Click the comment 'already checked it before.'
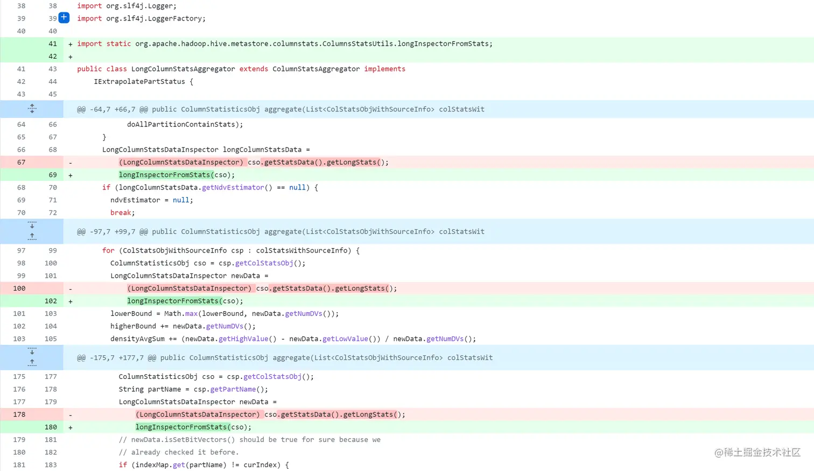Screen dimensions: 814x471 click(179, 452)
